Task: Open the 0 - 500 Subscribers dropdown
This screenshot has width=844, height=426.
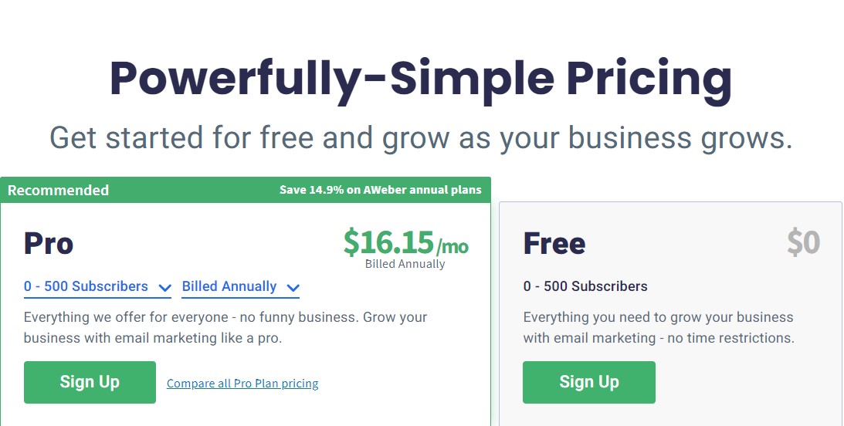Action: point(97,286)
